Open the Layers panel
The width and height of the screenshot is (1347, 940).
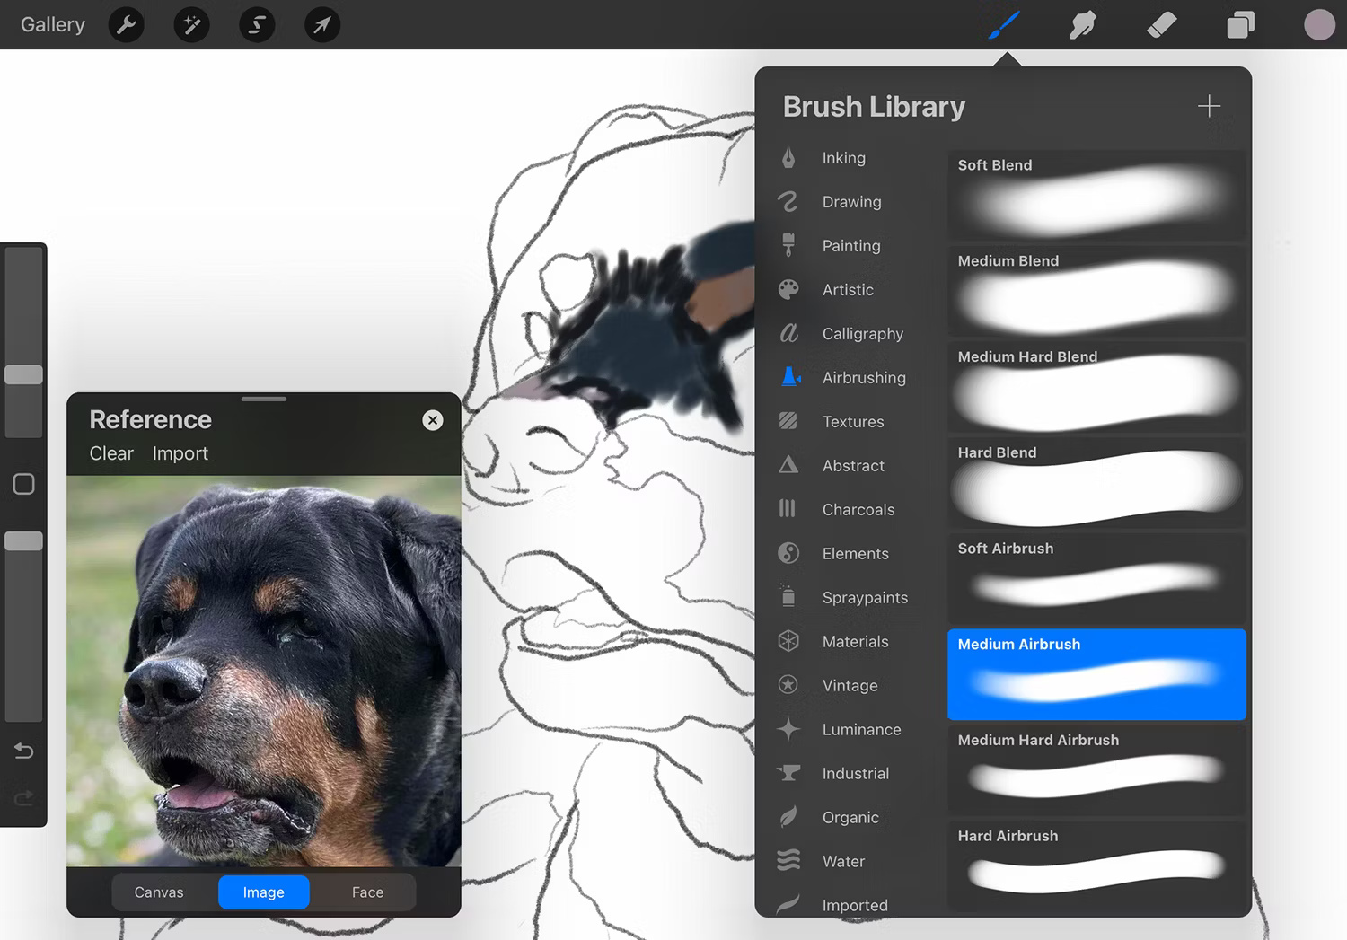pyautogui.click(x=1240, y=24)
